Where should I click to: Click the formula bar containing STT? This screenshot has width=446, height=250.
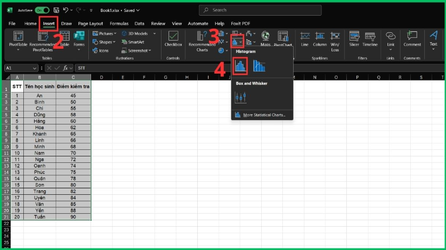click(259, 68)
